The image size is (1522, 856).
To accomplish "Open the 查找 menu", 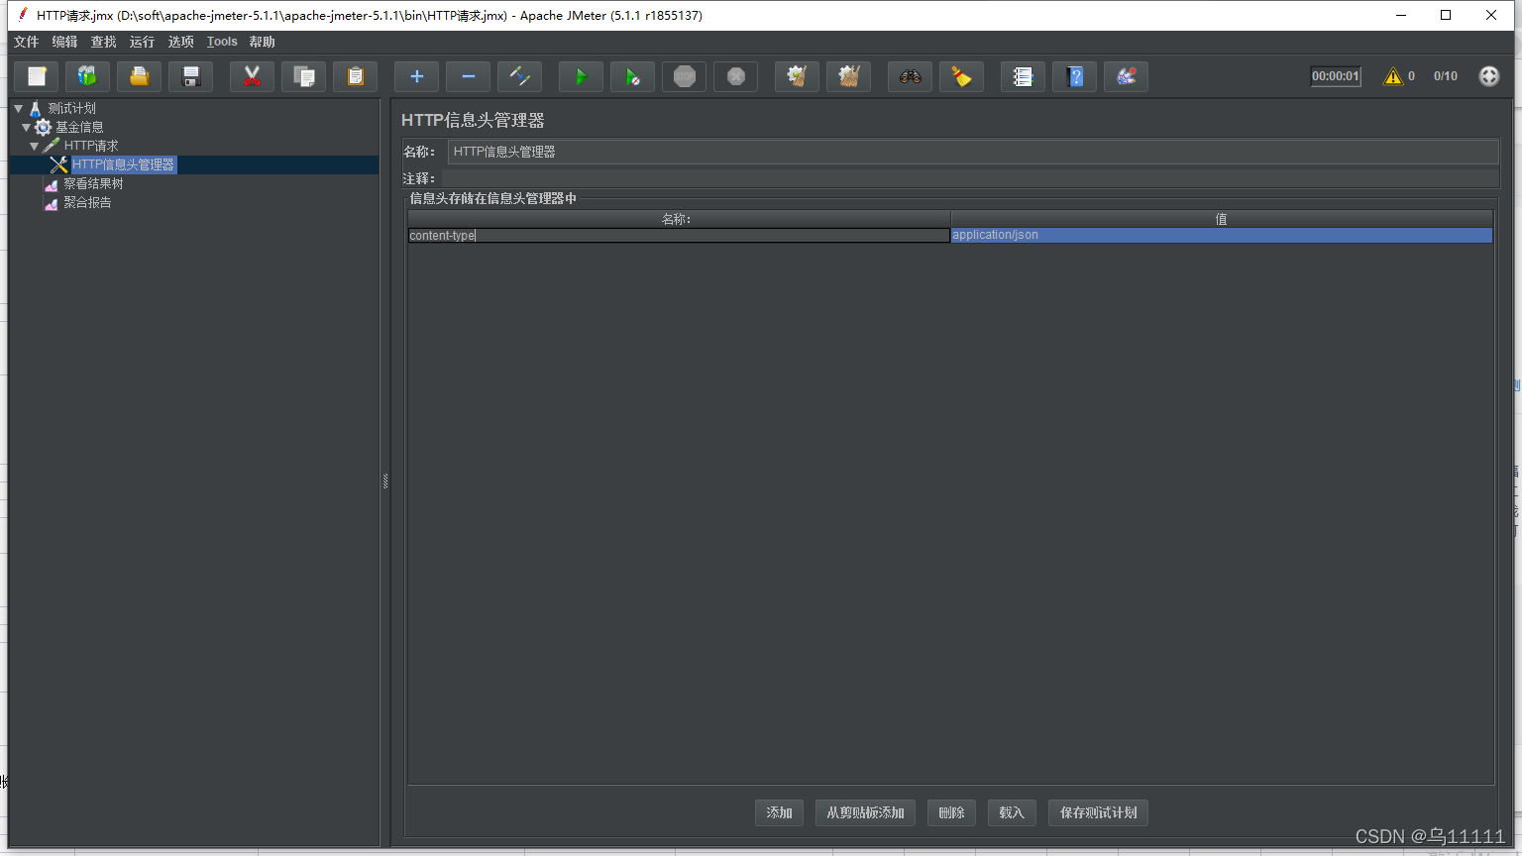I will tap(103, 42).
